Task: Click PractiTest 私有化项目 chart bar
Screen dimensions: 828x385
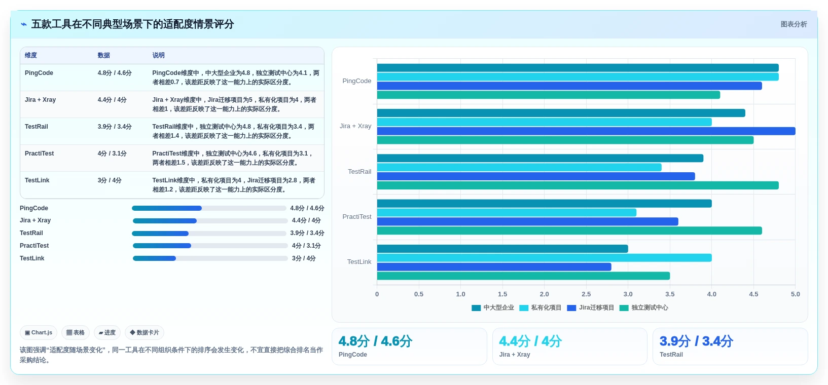Action: (x=507, y=213)
